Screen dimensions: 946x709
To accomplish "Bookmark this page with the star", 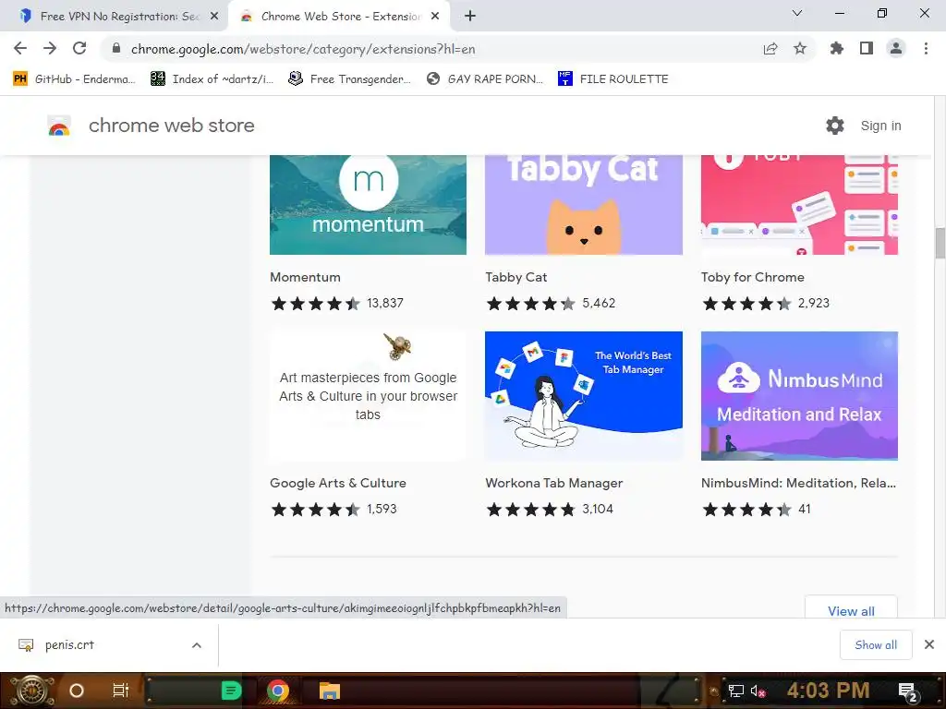I will pos(800,48).
